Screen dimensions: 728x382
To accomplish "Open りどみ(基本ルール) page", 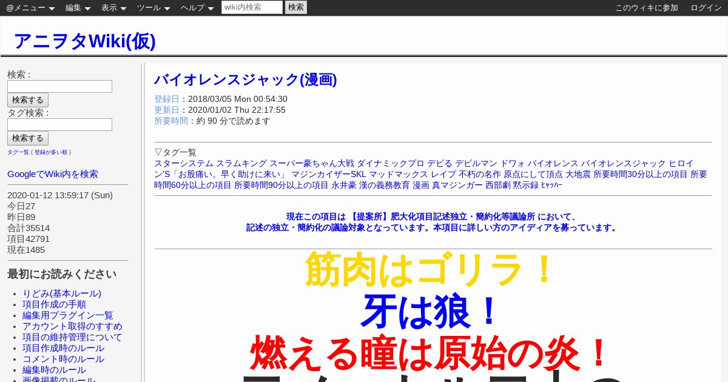I will (x=62, y=293).
